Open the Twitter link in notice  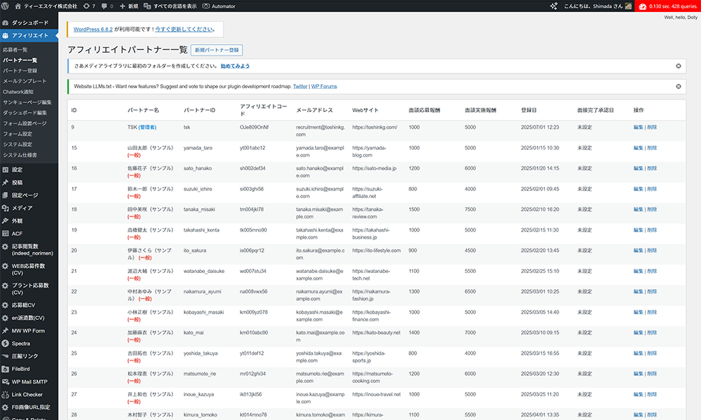click(300, 87)
